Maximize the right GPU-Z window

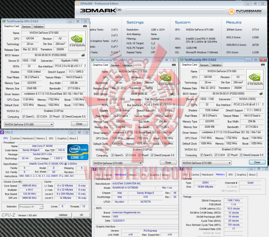[256, 60]
